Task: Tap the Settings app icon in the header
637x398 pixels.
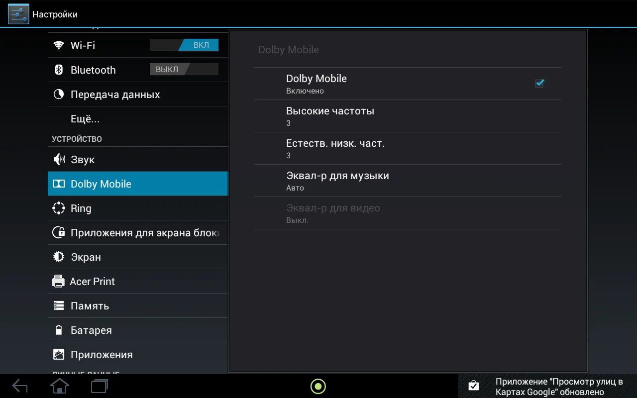Action: tap(18, 14)
